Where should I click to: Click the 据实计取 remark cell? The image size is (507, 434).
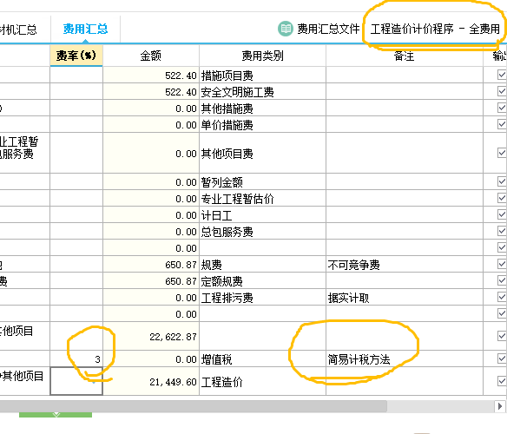pyautogui.click(x=405, y=298)
